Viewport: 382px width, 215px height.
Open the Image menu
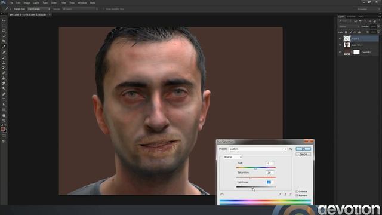26,2
